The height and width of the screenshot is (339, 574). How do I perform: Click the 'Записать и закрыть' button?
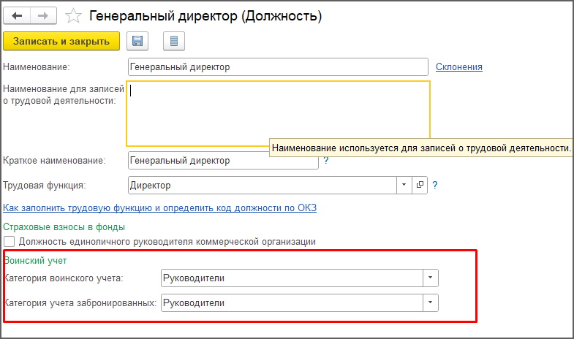click(61, 41)
